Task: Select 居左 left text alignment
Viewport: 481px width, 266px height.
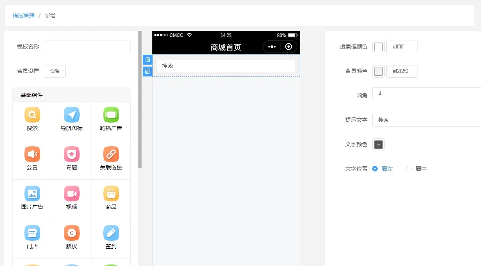Action: [x=382, y=169]
